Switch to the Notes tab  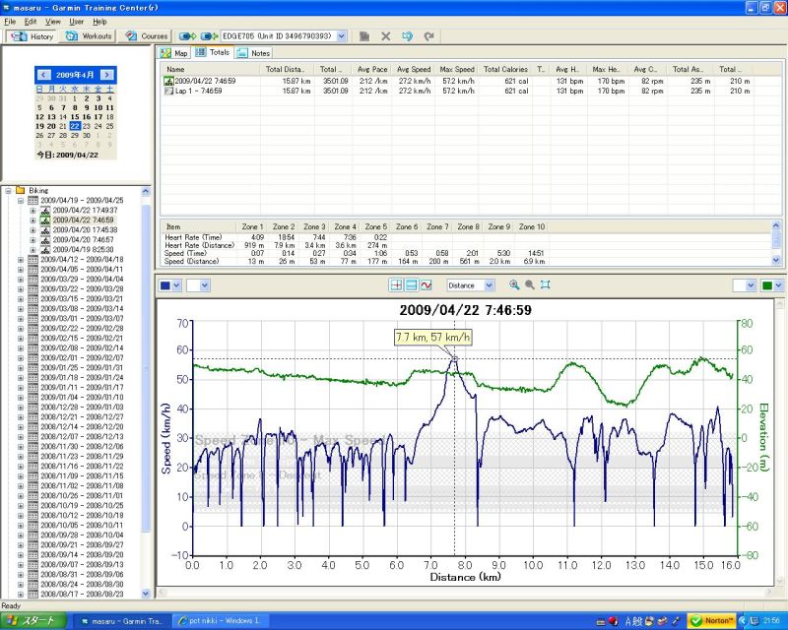tap(254, 53)
